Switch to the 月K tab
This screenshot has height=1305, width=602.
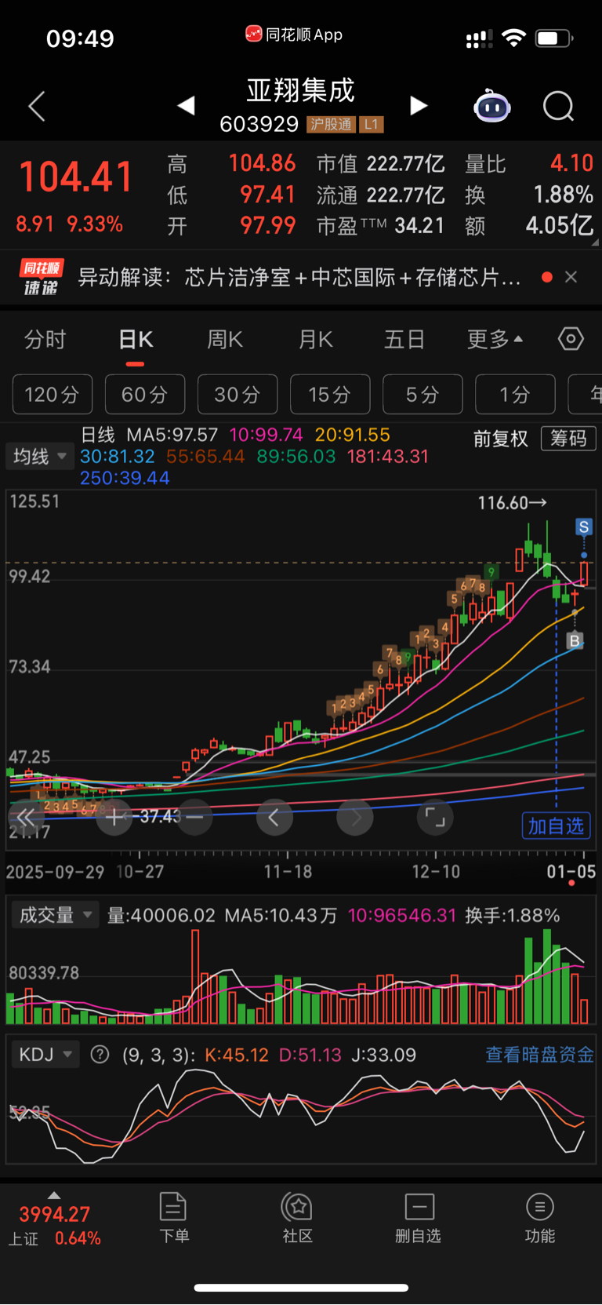click(x=316, y=340)
